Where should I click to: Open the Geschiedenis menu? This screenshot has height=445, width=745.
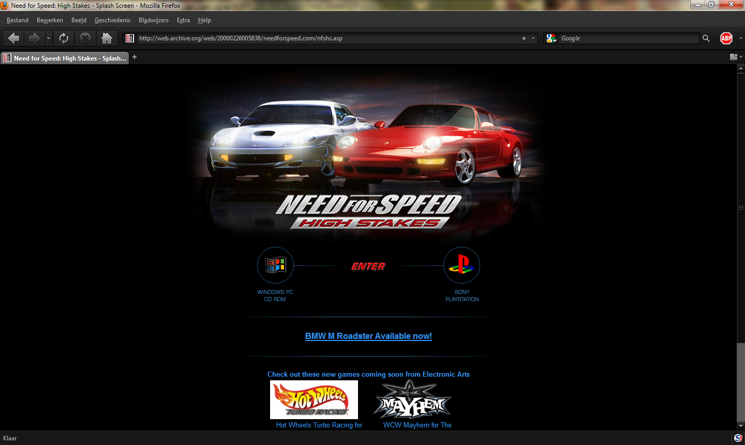tap(112, 20)
